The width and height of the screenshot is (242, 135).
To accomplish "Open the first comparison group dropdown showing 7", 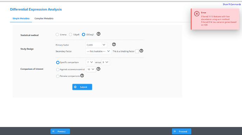I will [90, 62].
